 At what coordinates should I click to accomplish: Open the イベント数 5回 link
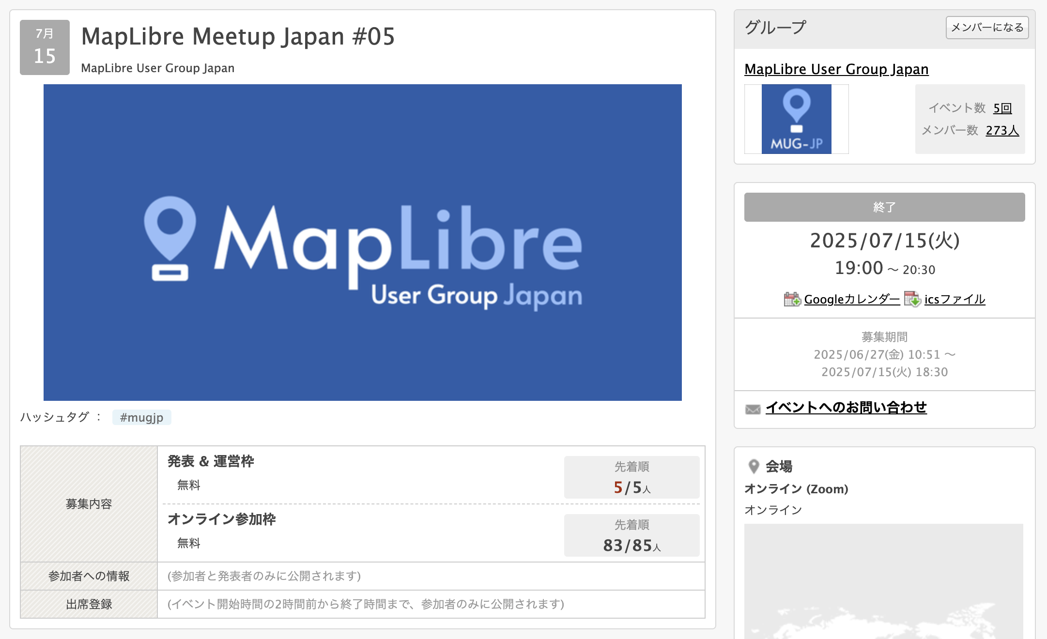click(x=1002, y=108)
